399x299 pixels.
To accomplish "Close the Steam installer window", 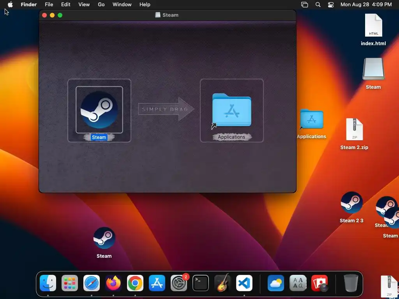I will pyautogui.click(x=44, y=15).
